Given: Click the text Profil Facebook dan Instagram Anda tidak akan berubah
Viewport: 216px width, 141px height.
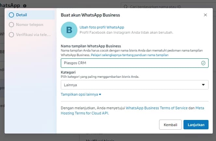Looking at the screenshot, I should click(x=126, y=32).
